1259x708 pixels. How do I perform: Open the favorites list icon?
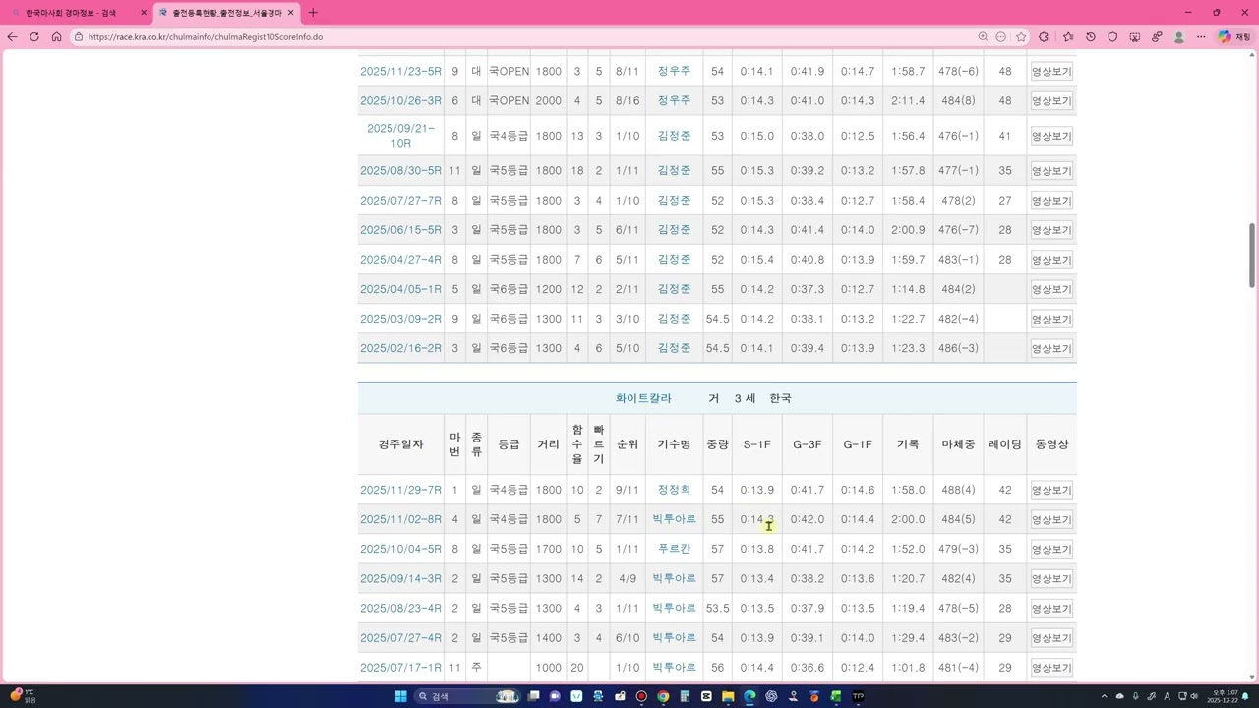(x=1068, y=36)
